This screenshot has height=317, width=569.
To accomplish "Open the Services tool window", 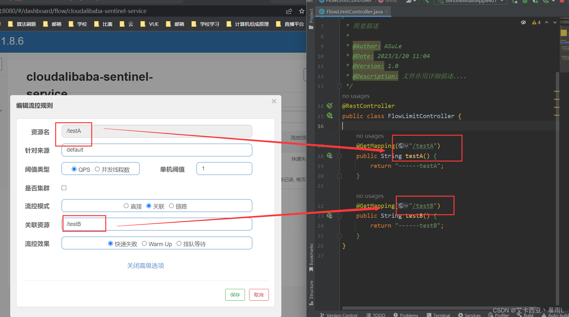I will coord(469,315).
